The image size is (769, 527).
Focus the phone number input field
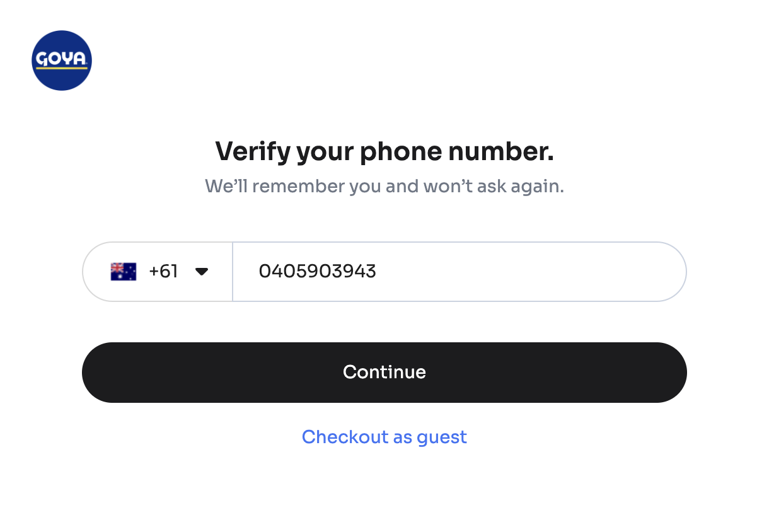click(459, 272)
